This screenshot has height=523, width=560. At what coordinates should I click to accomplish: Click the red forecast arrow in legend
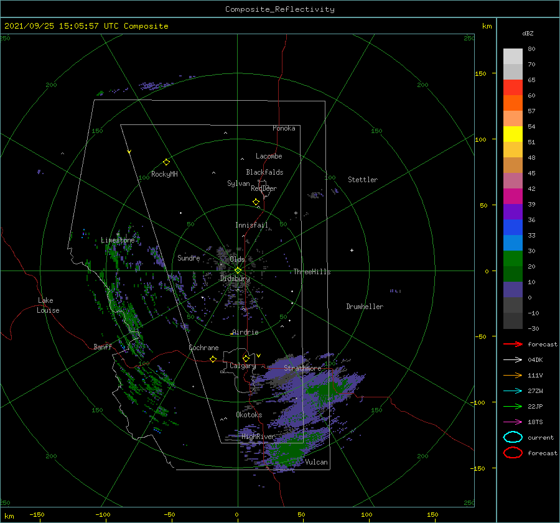513,344
